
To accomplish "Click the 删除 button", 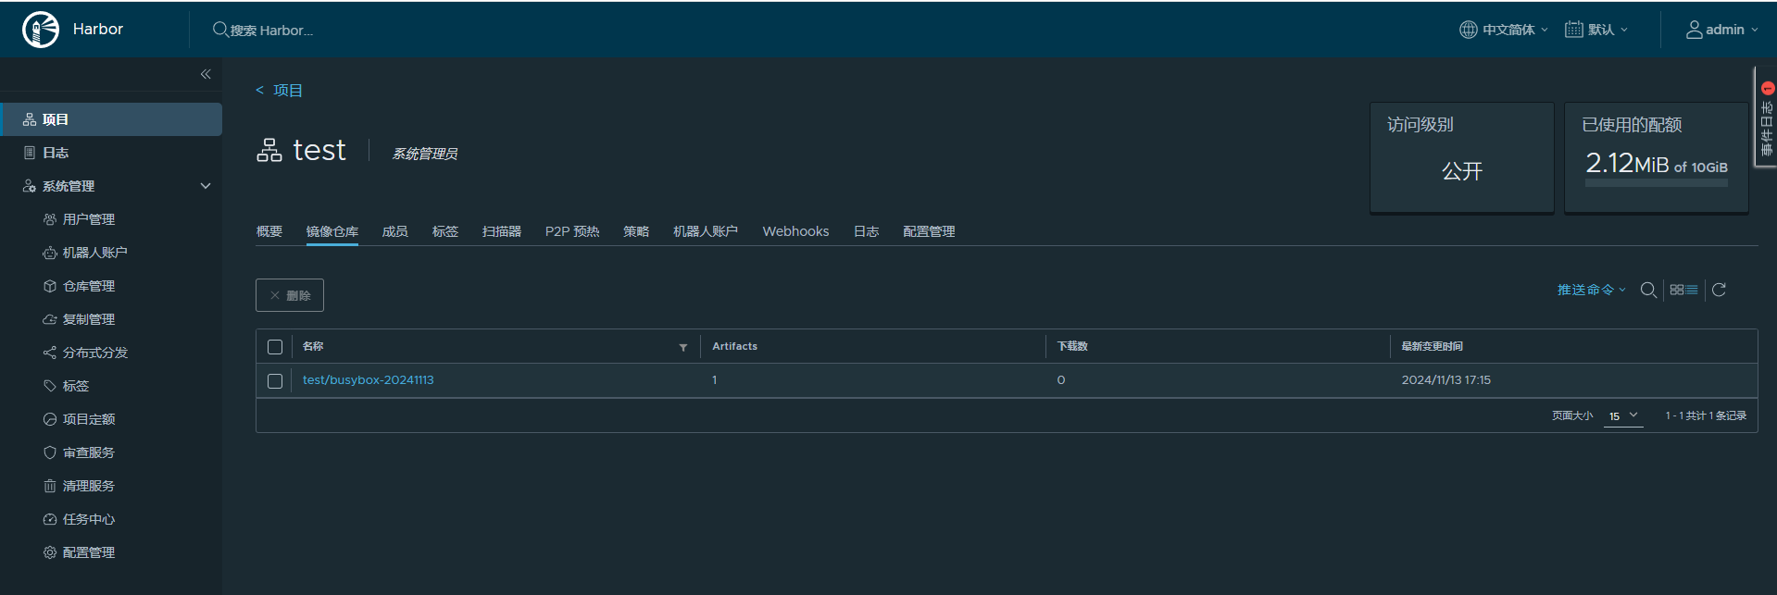I will pos(290,295).
